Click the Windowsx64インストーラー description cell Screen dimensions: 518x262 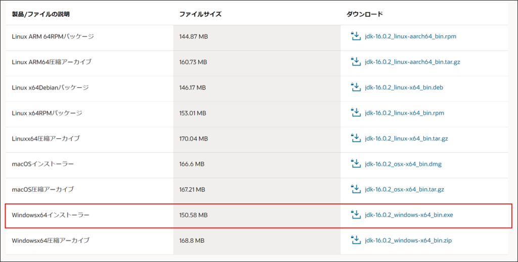click(x=89, y=215)
